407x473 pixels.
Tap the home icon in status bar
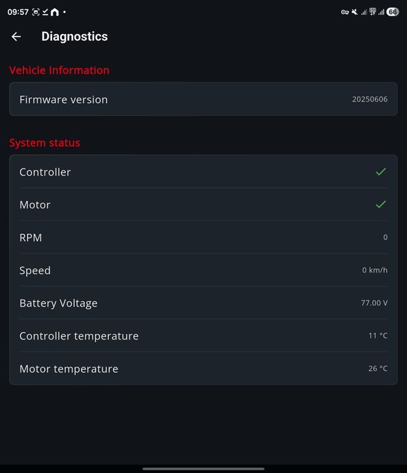(x=55, y=12)
